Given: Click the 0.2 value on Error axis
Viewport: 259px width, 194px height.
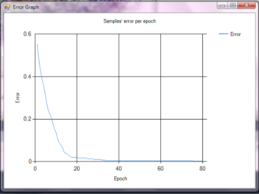Looking at the screenshot, I should pyautogui.click(x=27, y=119).
